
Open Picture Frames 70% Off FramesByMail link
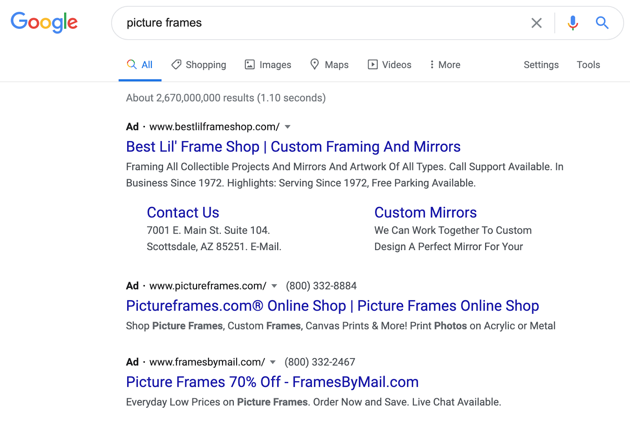pos(272,382)
